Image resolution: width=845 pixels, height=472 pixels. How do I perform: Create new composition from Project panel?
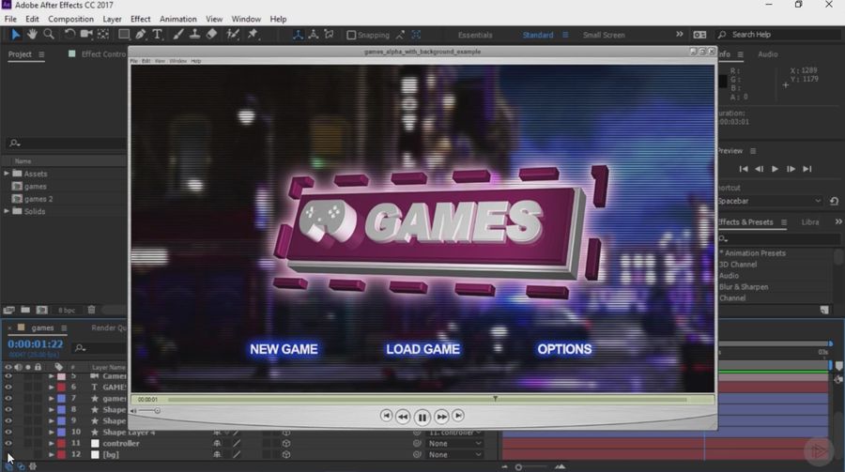[x=42, y=310]
